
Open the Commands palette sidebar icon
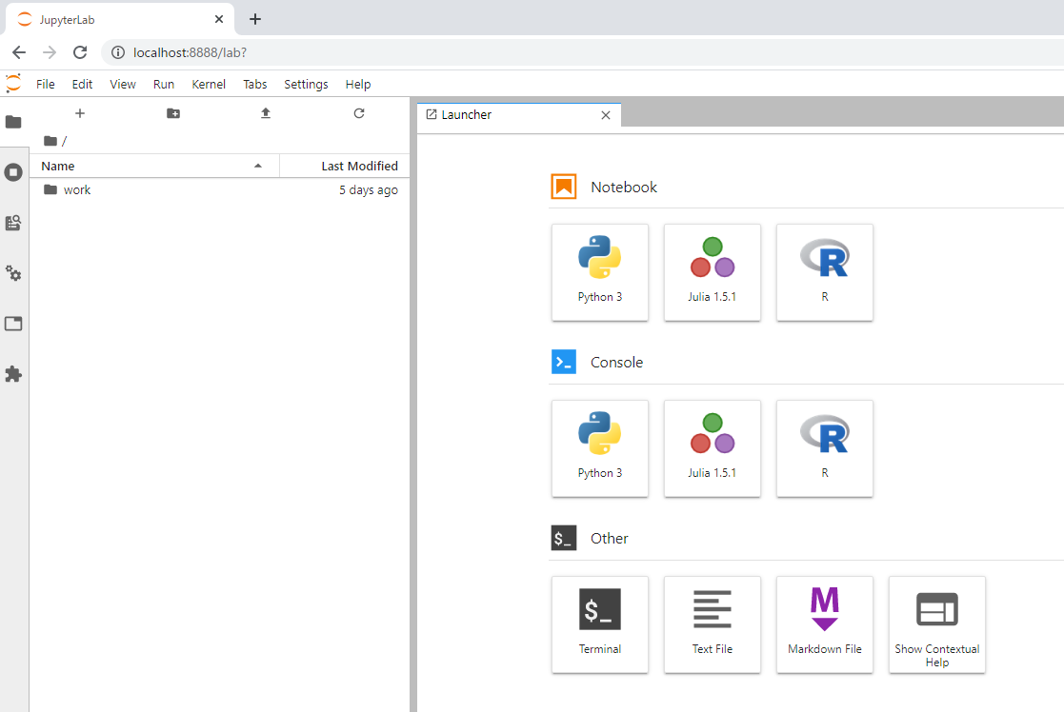pos(13,223)
